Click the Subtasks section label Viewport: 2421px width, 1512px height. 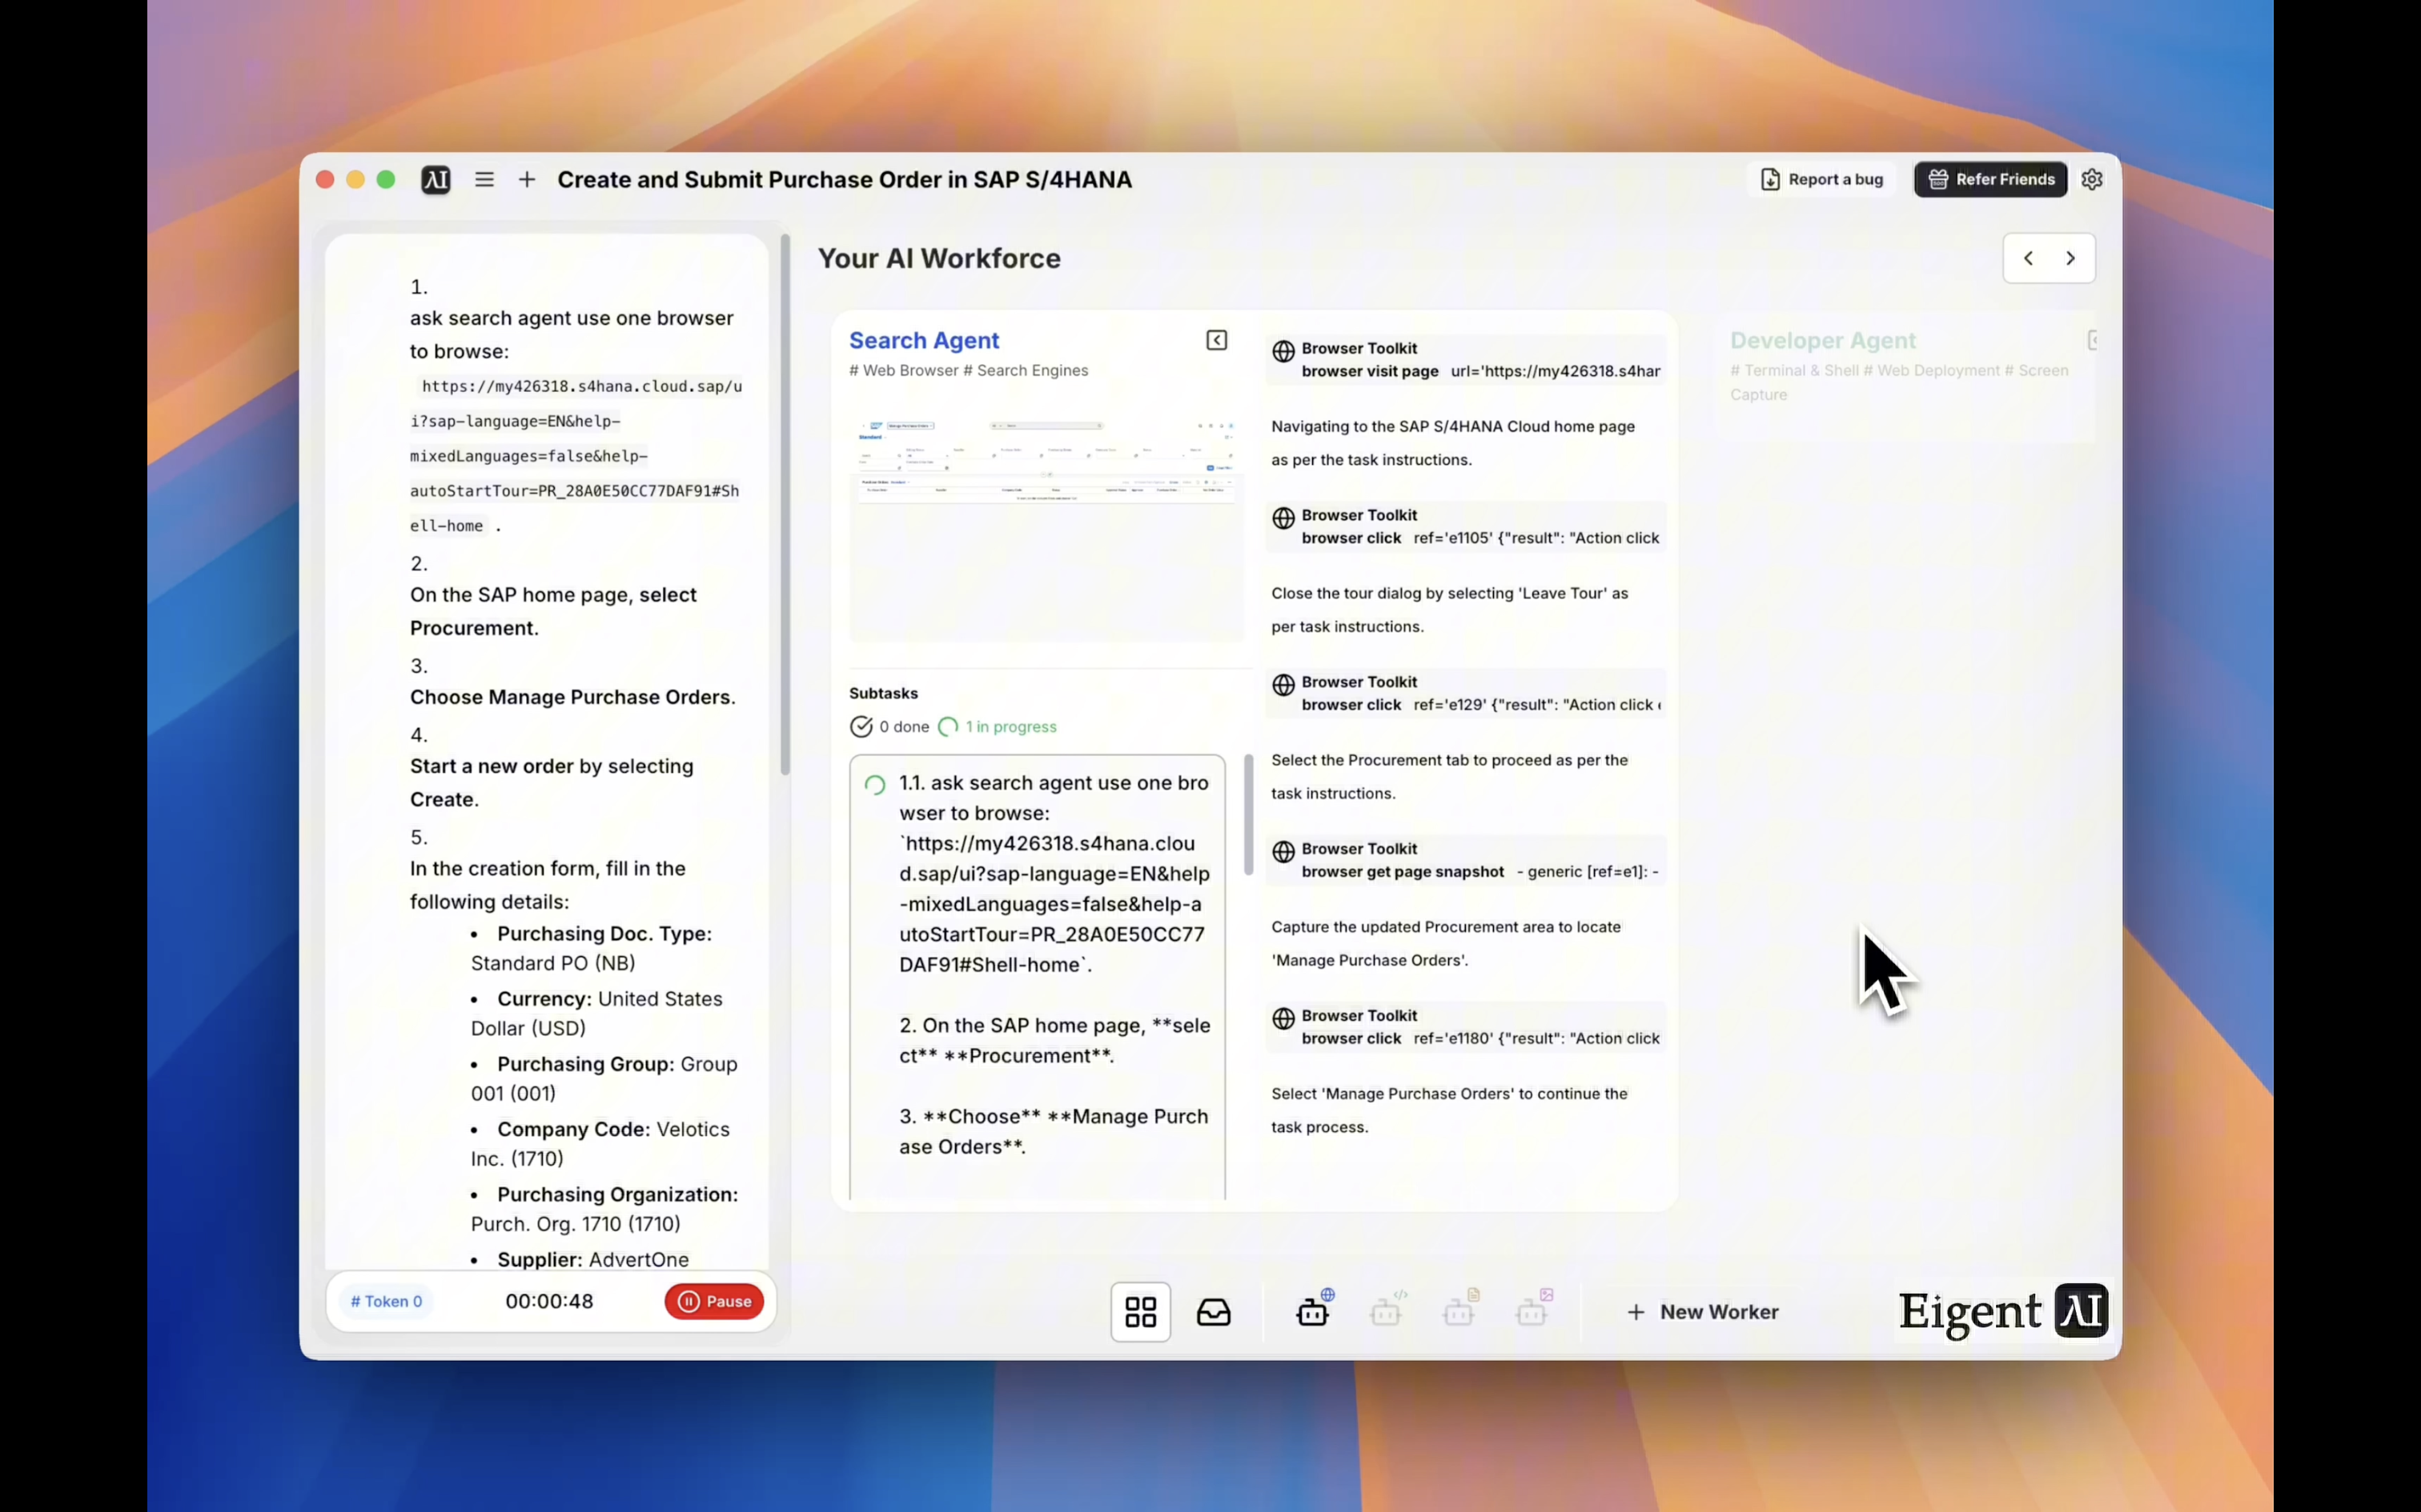click(x=883, y=693)
